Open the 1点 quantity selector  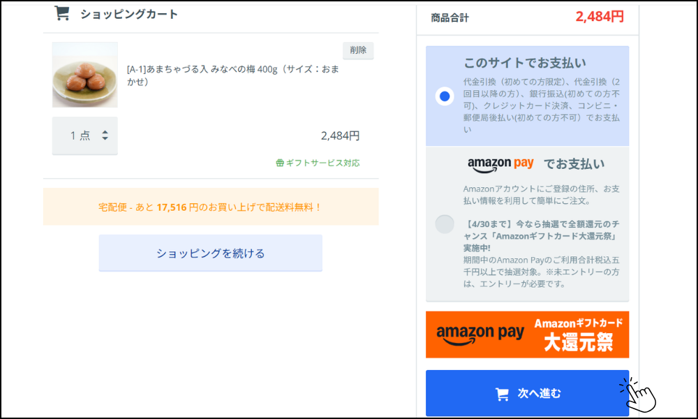tap(80, 135)
